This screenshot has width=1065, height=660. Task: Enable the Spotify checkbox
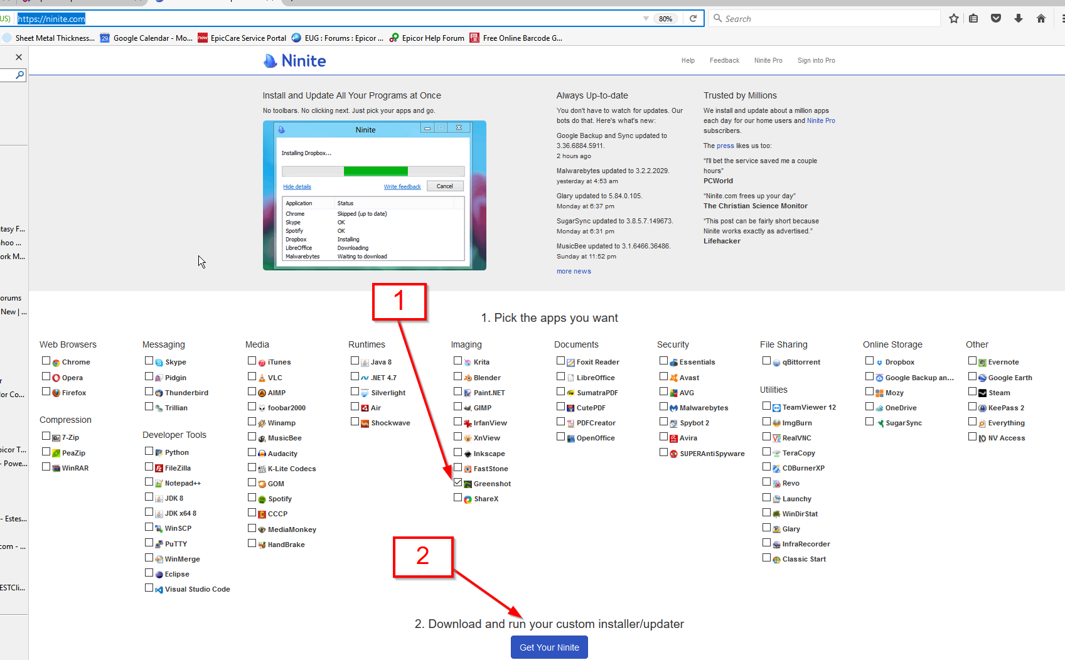tap(252, 498)
